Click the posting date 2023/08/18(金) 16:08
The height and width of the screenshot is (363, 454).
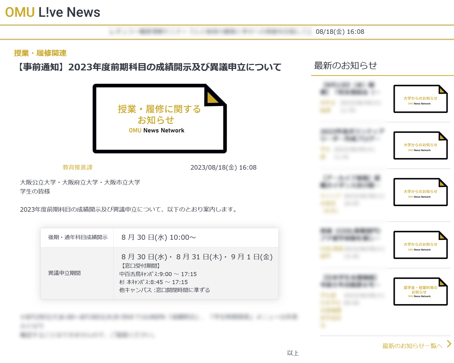point(223,167)
